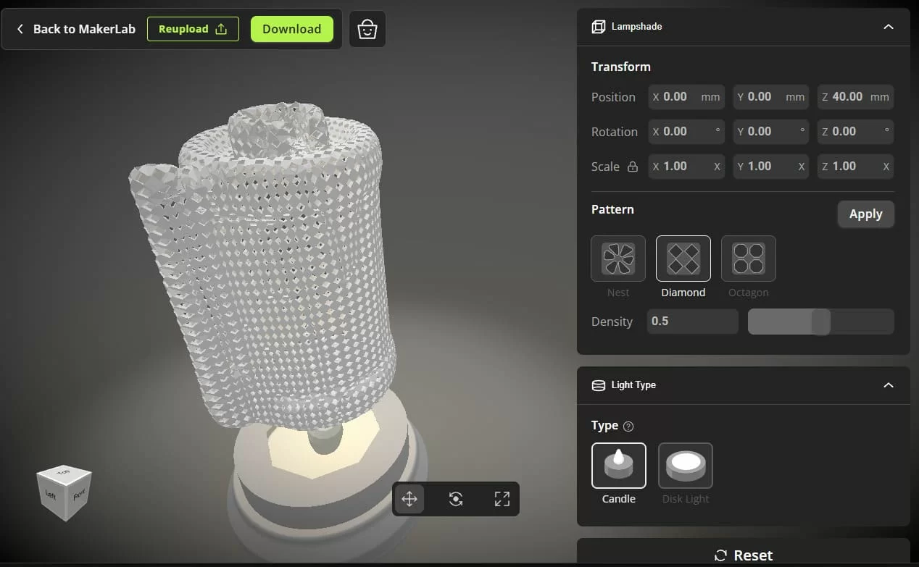Click the Reupload button
This screenshot has width=919, height=567.
[x=193, y=29]
